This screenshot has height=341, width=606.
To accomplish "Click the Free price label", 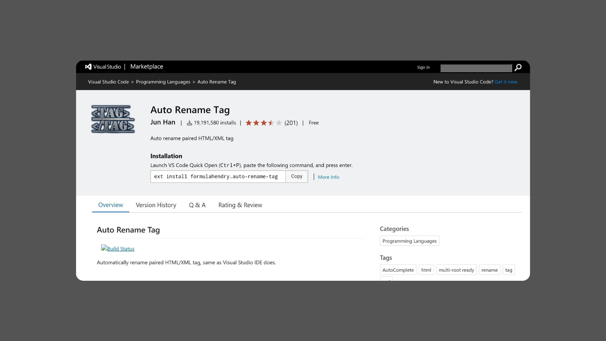I will tap(314, 123).
